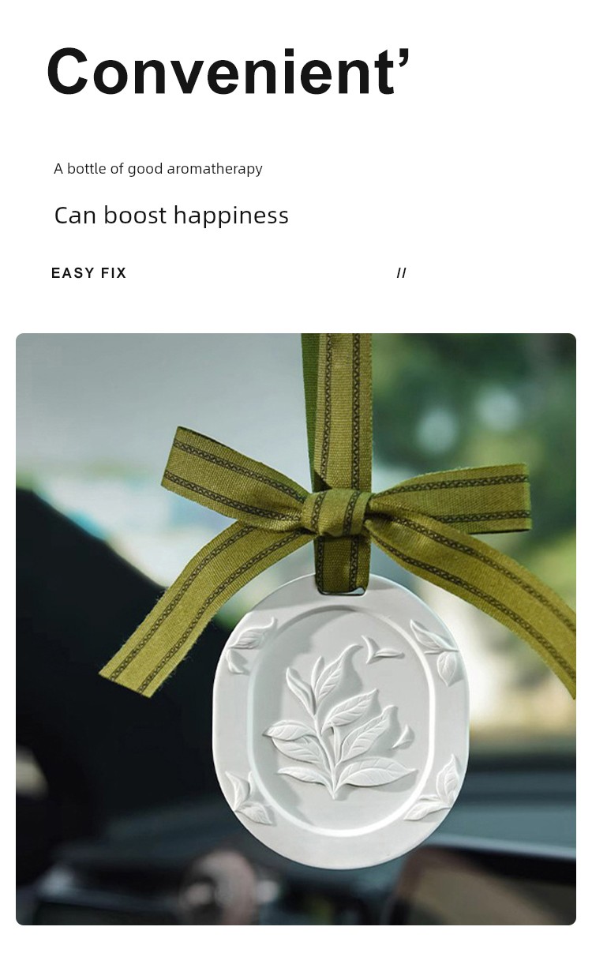
Task: Click the "Can boost happiness" tagline
Action: (x=171, y=216)
